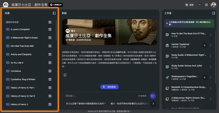Uncheck History of Henry V source
219x113 pixels.
pos(50,104)
